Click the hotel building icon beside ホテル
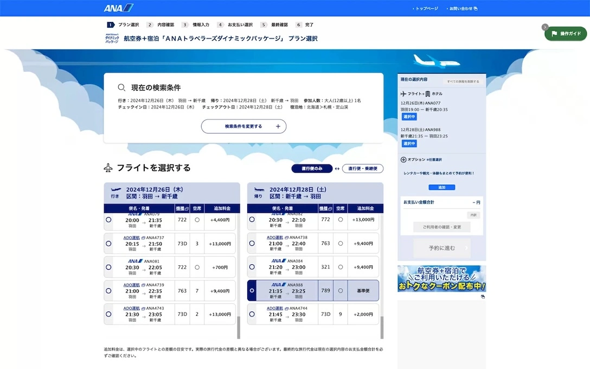The height and width of the screenshot is (369, 590). tap(427, 94)
